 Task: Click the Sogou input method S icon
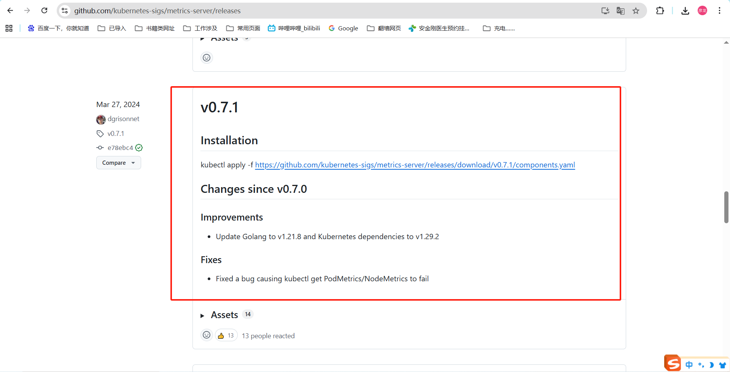[673, 363]
